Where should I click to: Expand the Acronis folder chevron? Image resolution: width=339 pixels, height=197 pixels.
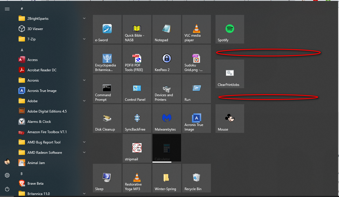[x=84, y=80]
